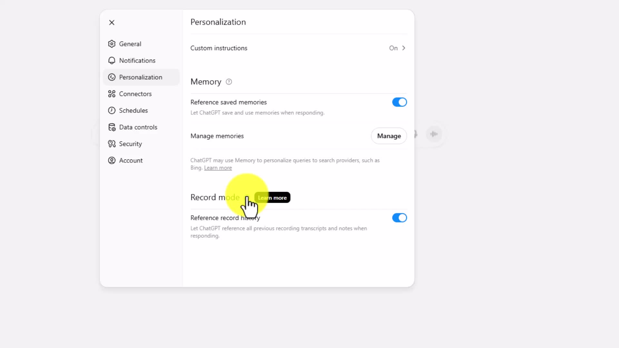Viewport: 619px width, 348px height.
Task: Click the Data controls database icon
Action: 112,127
